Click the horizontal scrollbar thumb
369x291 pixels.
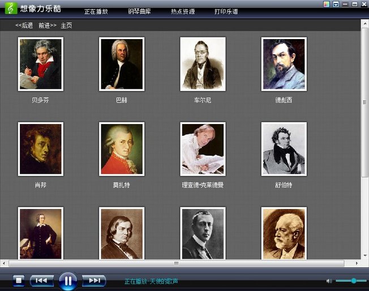(177, 263)
